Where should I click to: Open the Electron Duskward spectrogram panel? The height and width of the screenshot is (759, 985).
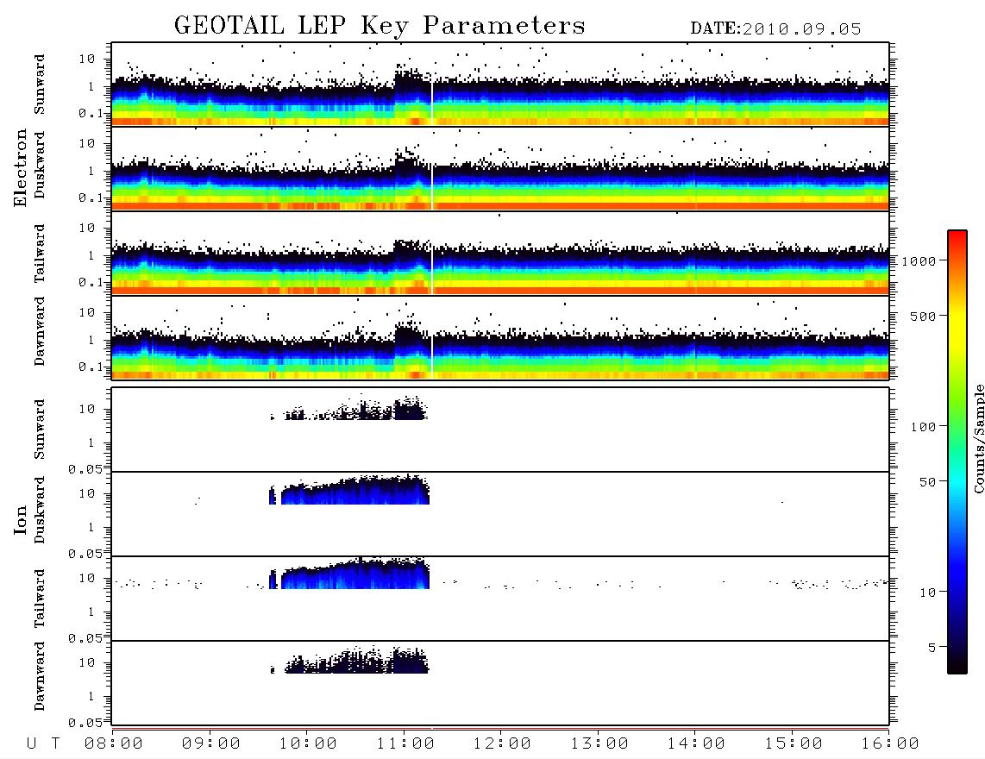coord(500,168)
